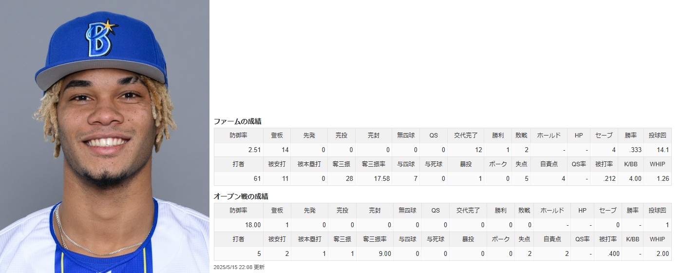The image size is (682, 273).
Task: Click 勝利 header in the open-game table
Action: coord(500,211)
